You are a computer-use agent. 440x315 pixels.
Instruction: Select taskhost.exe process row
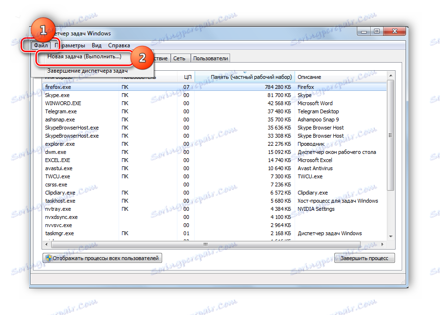tap(215, 201)
